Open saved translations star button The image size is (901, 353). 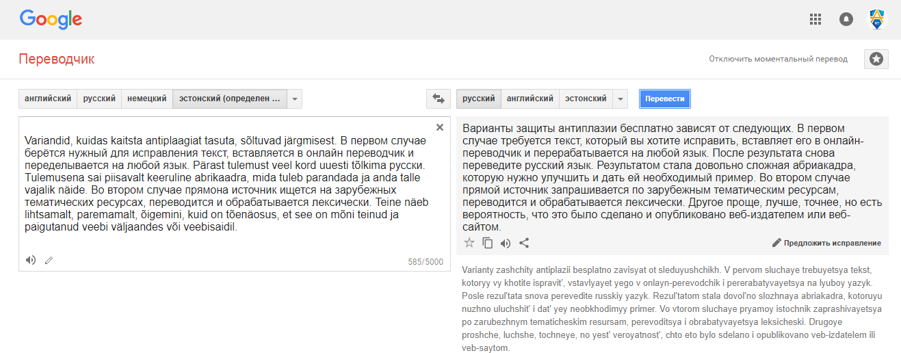pos(876,59)
